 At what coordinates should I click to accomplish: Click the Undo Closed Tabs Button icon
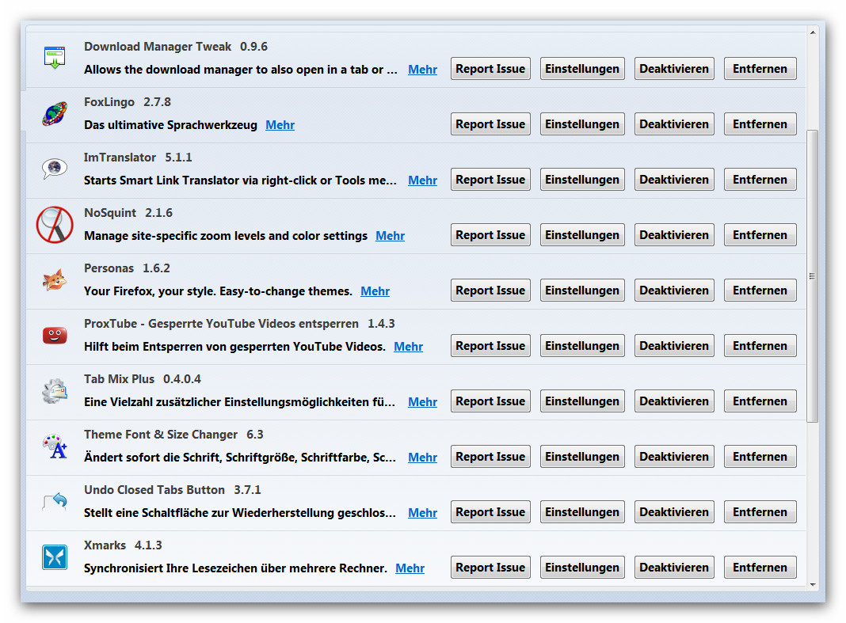tap(55, 502)
